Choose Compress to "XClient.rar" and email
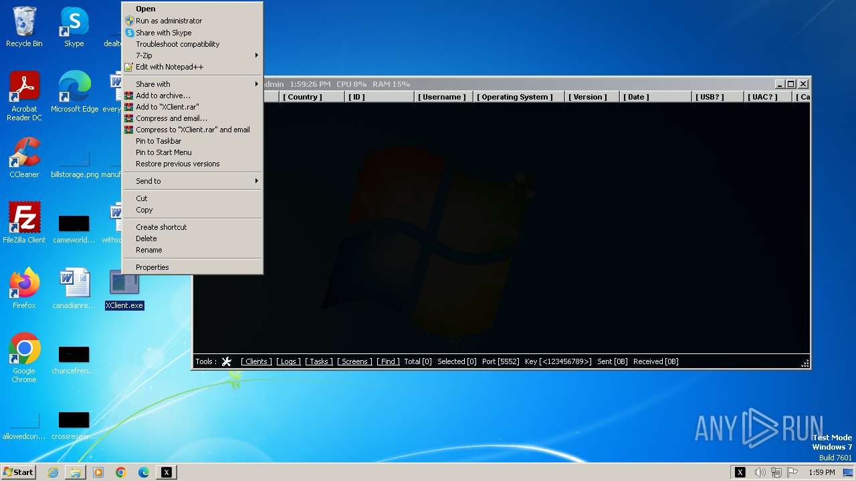The height and width of the screenshot is (481, 856). pos(192,130)
